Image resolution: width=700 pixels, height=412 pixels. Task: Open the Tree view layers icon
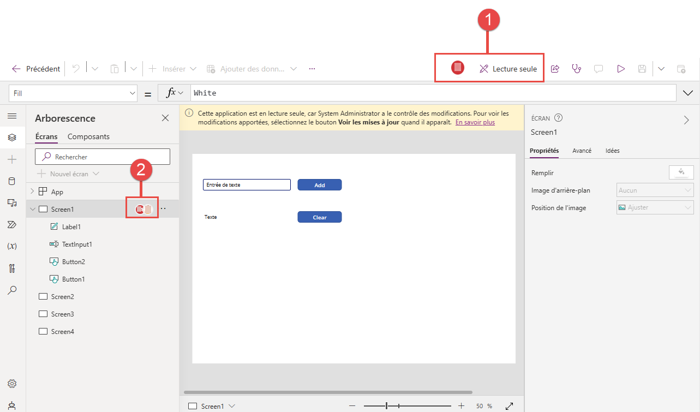click(12, 138)
